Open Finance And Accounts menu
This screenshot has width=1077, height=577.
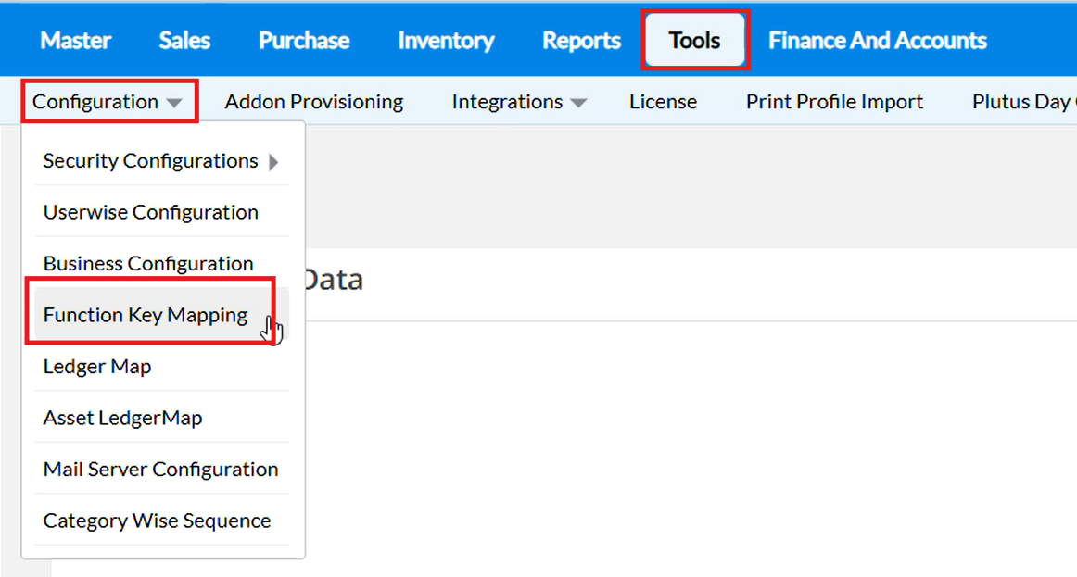point(877,41)
